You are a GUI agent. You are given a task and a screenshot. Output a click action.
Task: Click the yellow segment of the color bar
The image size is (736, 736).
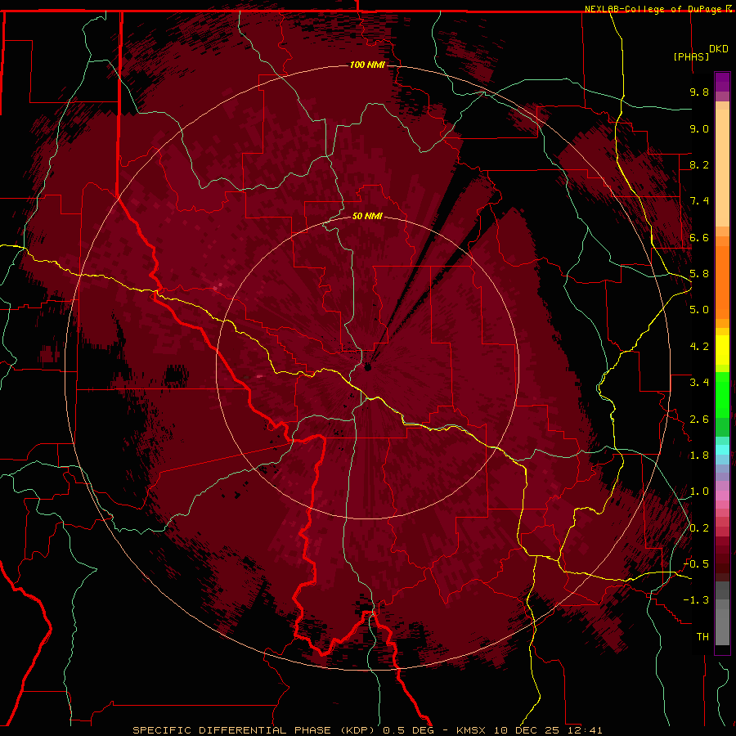(x=722, y=350)
